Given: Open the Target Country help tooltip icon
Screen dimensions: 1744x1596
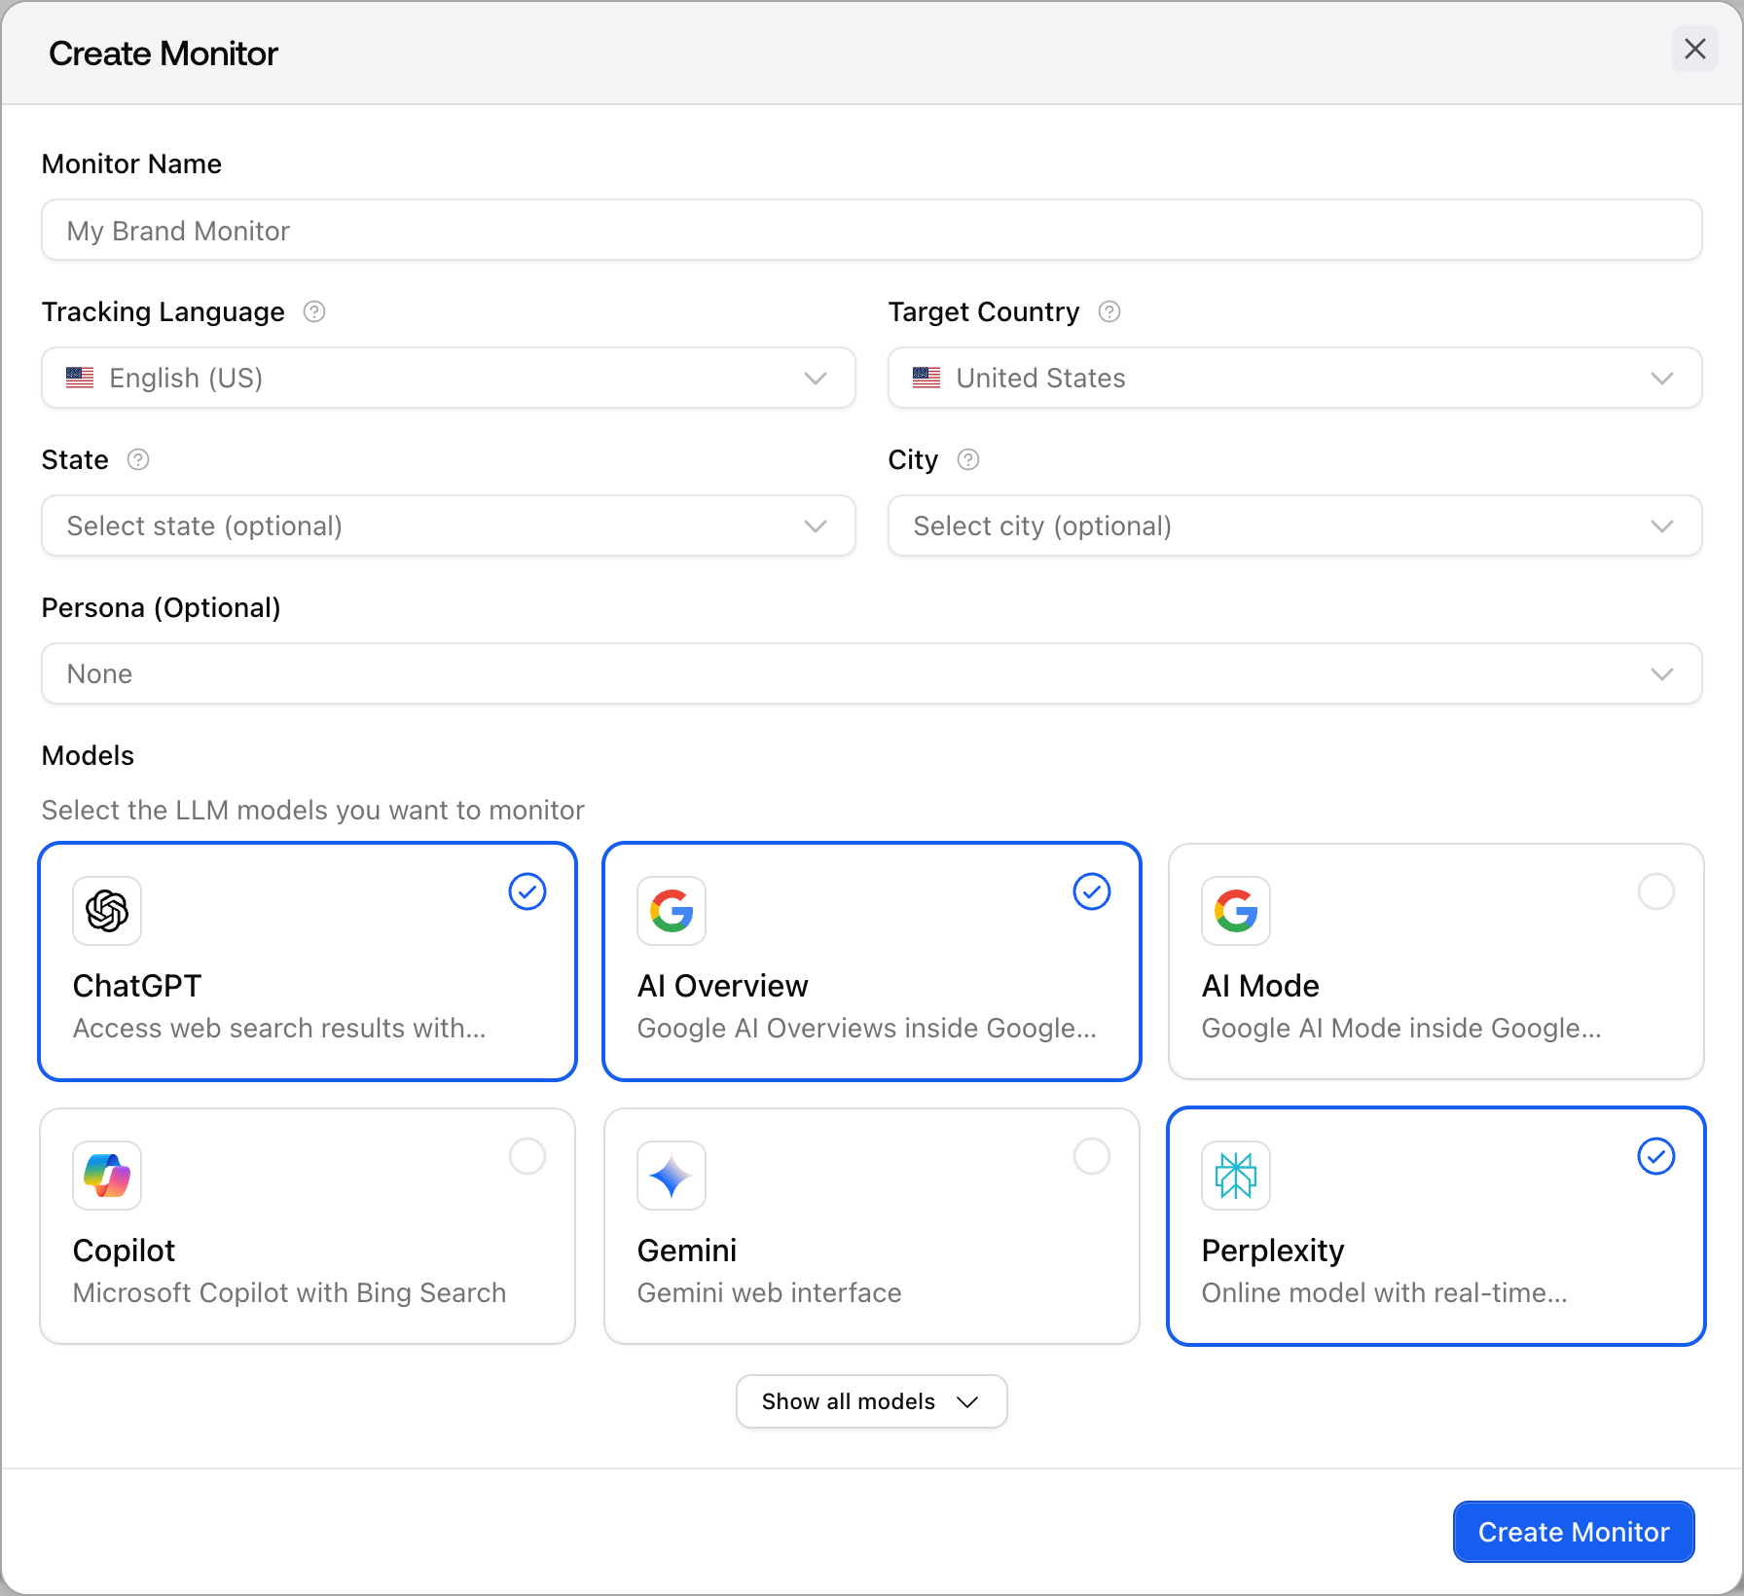Looking at the screenshot, I should (1109, 311).
